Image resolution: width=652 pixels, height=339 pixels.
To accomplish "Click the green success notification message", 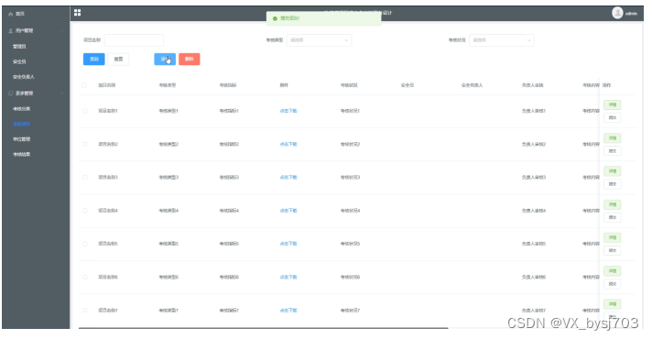I will [323, 18].
